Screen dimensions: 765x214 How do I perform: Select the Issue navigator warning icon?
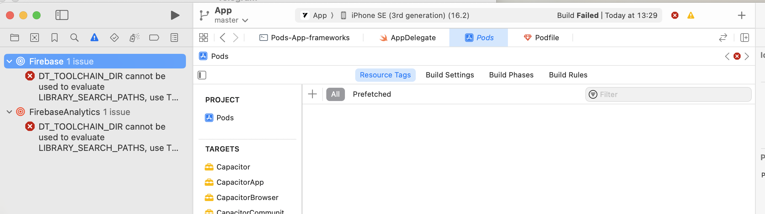click(x=94, y=38)
